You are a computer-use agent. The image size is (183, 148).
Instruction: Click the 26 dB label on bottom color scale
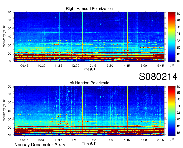point(178,99)
